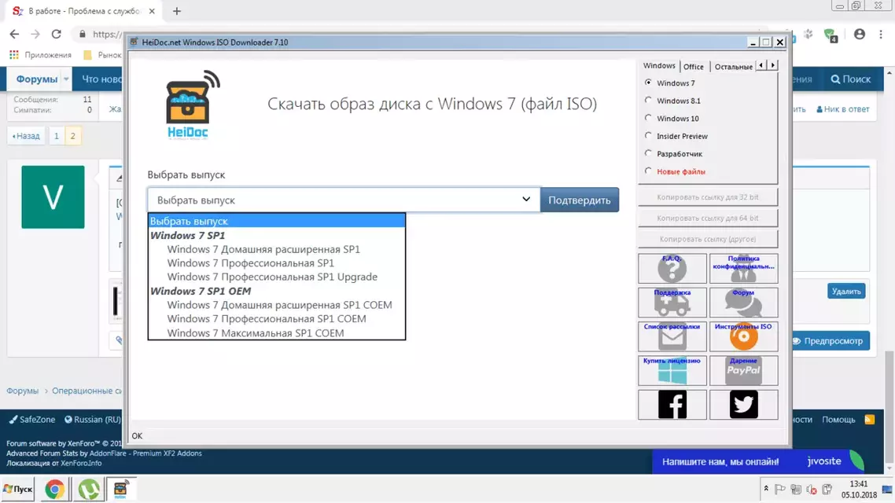
Task: Open the forum Поиск search
Action: [x=850, y=79]
